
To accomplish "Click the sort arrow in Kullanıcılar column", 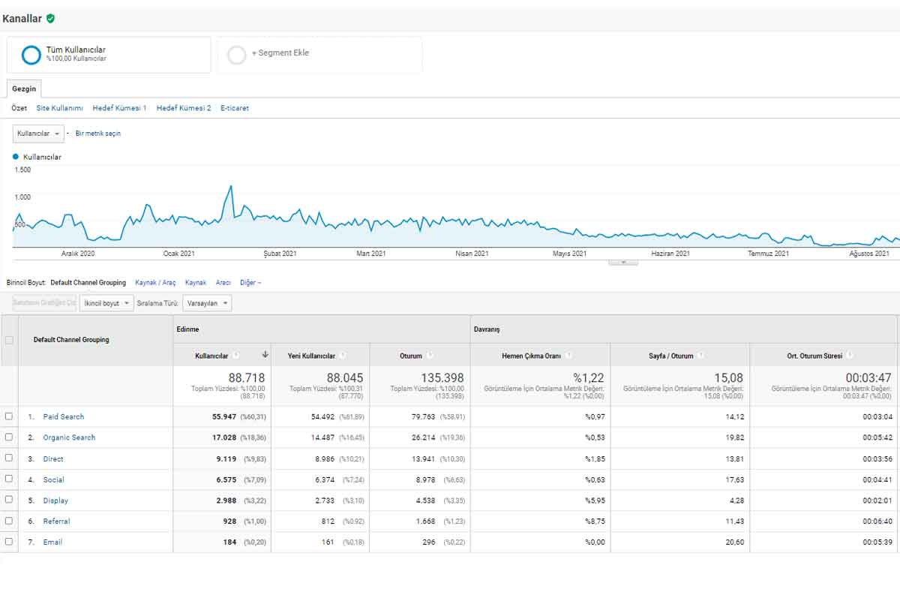I will [x=265, y=355].
